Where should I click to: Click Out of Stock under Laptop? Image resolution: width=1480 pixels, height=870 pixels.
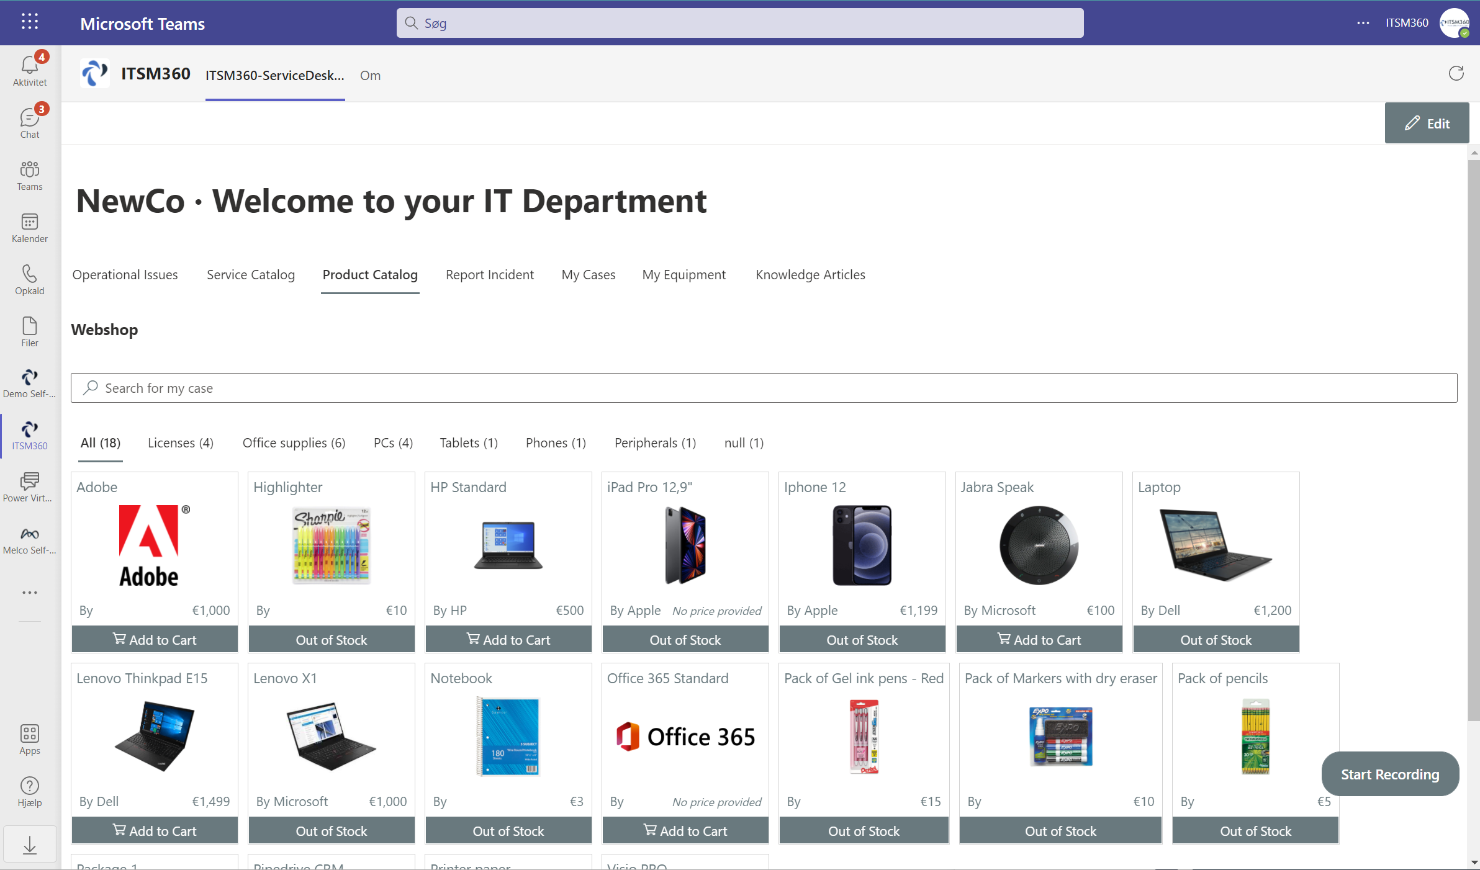coord(1216,639)
